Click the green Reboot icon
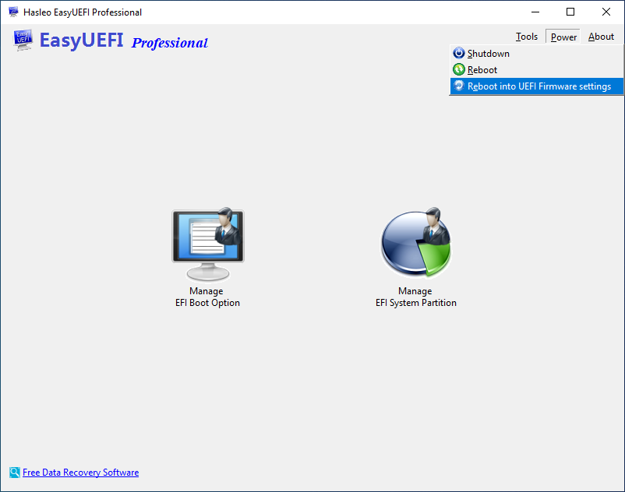Screen dimensions: 625x492 [x=459, y=69]
